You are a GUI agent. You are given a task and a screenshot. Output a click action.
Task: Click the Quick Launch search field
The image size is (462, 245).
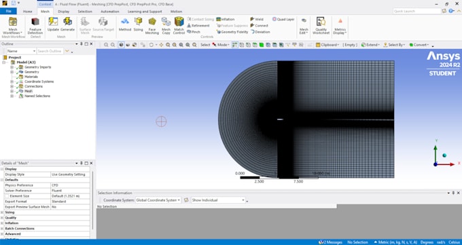click(x=417, y=11)
